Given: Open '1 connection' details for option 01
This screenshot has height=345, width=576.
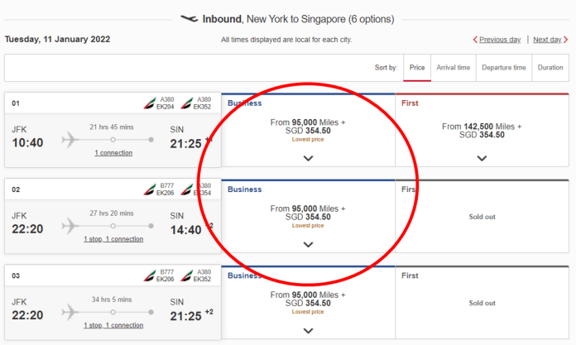Looking at the screenshot, I should pyautogui.click(x=113, y=153).
